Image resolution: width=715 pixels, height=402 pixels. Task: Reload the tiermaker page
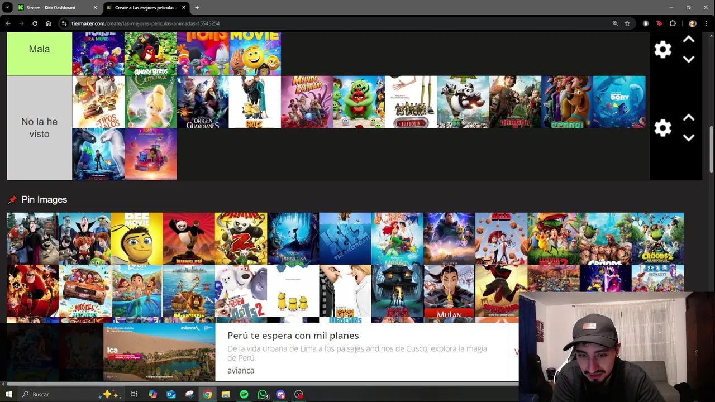(x=35, y=23)
